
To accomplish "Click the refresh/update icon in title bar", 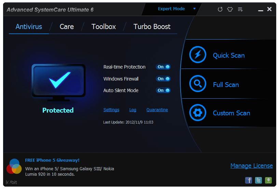I will [x=220, y=9].
